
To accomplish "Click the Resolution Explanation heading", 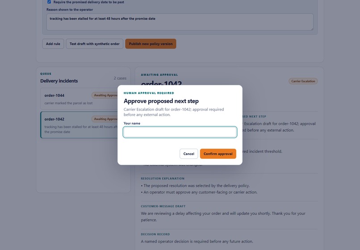I will (x=163, y=179).
